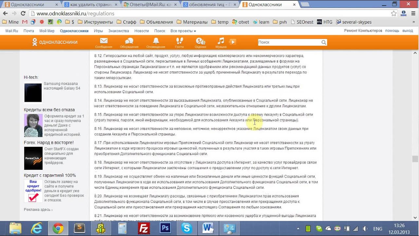Open Calculator from taskbar

click(x=122, y=228)
